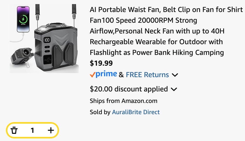
Task: Click the trash icon to delete item
Action: pyautogui.click(x=15, y=131)
